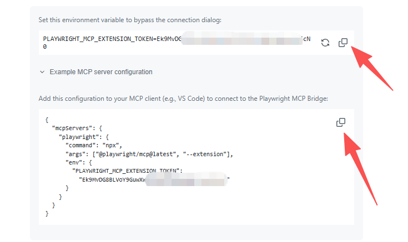The height and width of the screenshot is (242, 408).
Task: Click the "playwright" key in the config
Action: point(80,136)
